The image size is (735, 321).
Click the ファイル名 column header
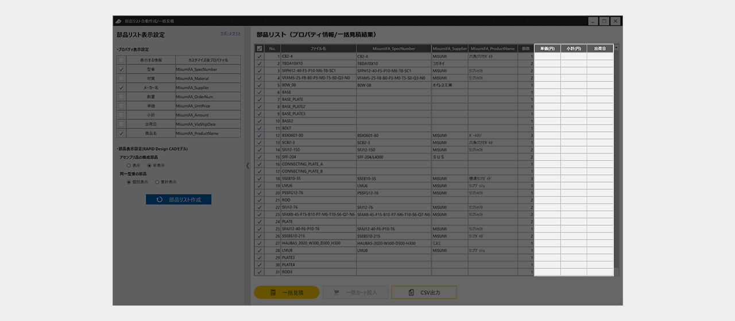318,49
